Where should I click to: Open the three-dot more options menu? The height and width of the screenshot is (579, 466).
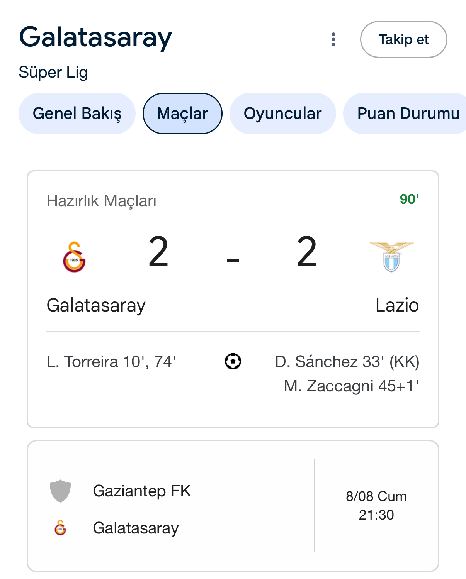[x=333, y=39]
